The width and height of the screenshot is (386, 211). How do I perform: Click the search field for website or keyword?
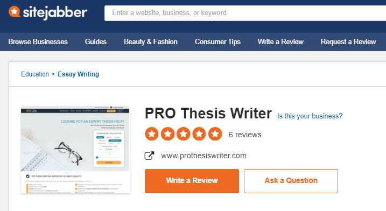point(245,13)
